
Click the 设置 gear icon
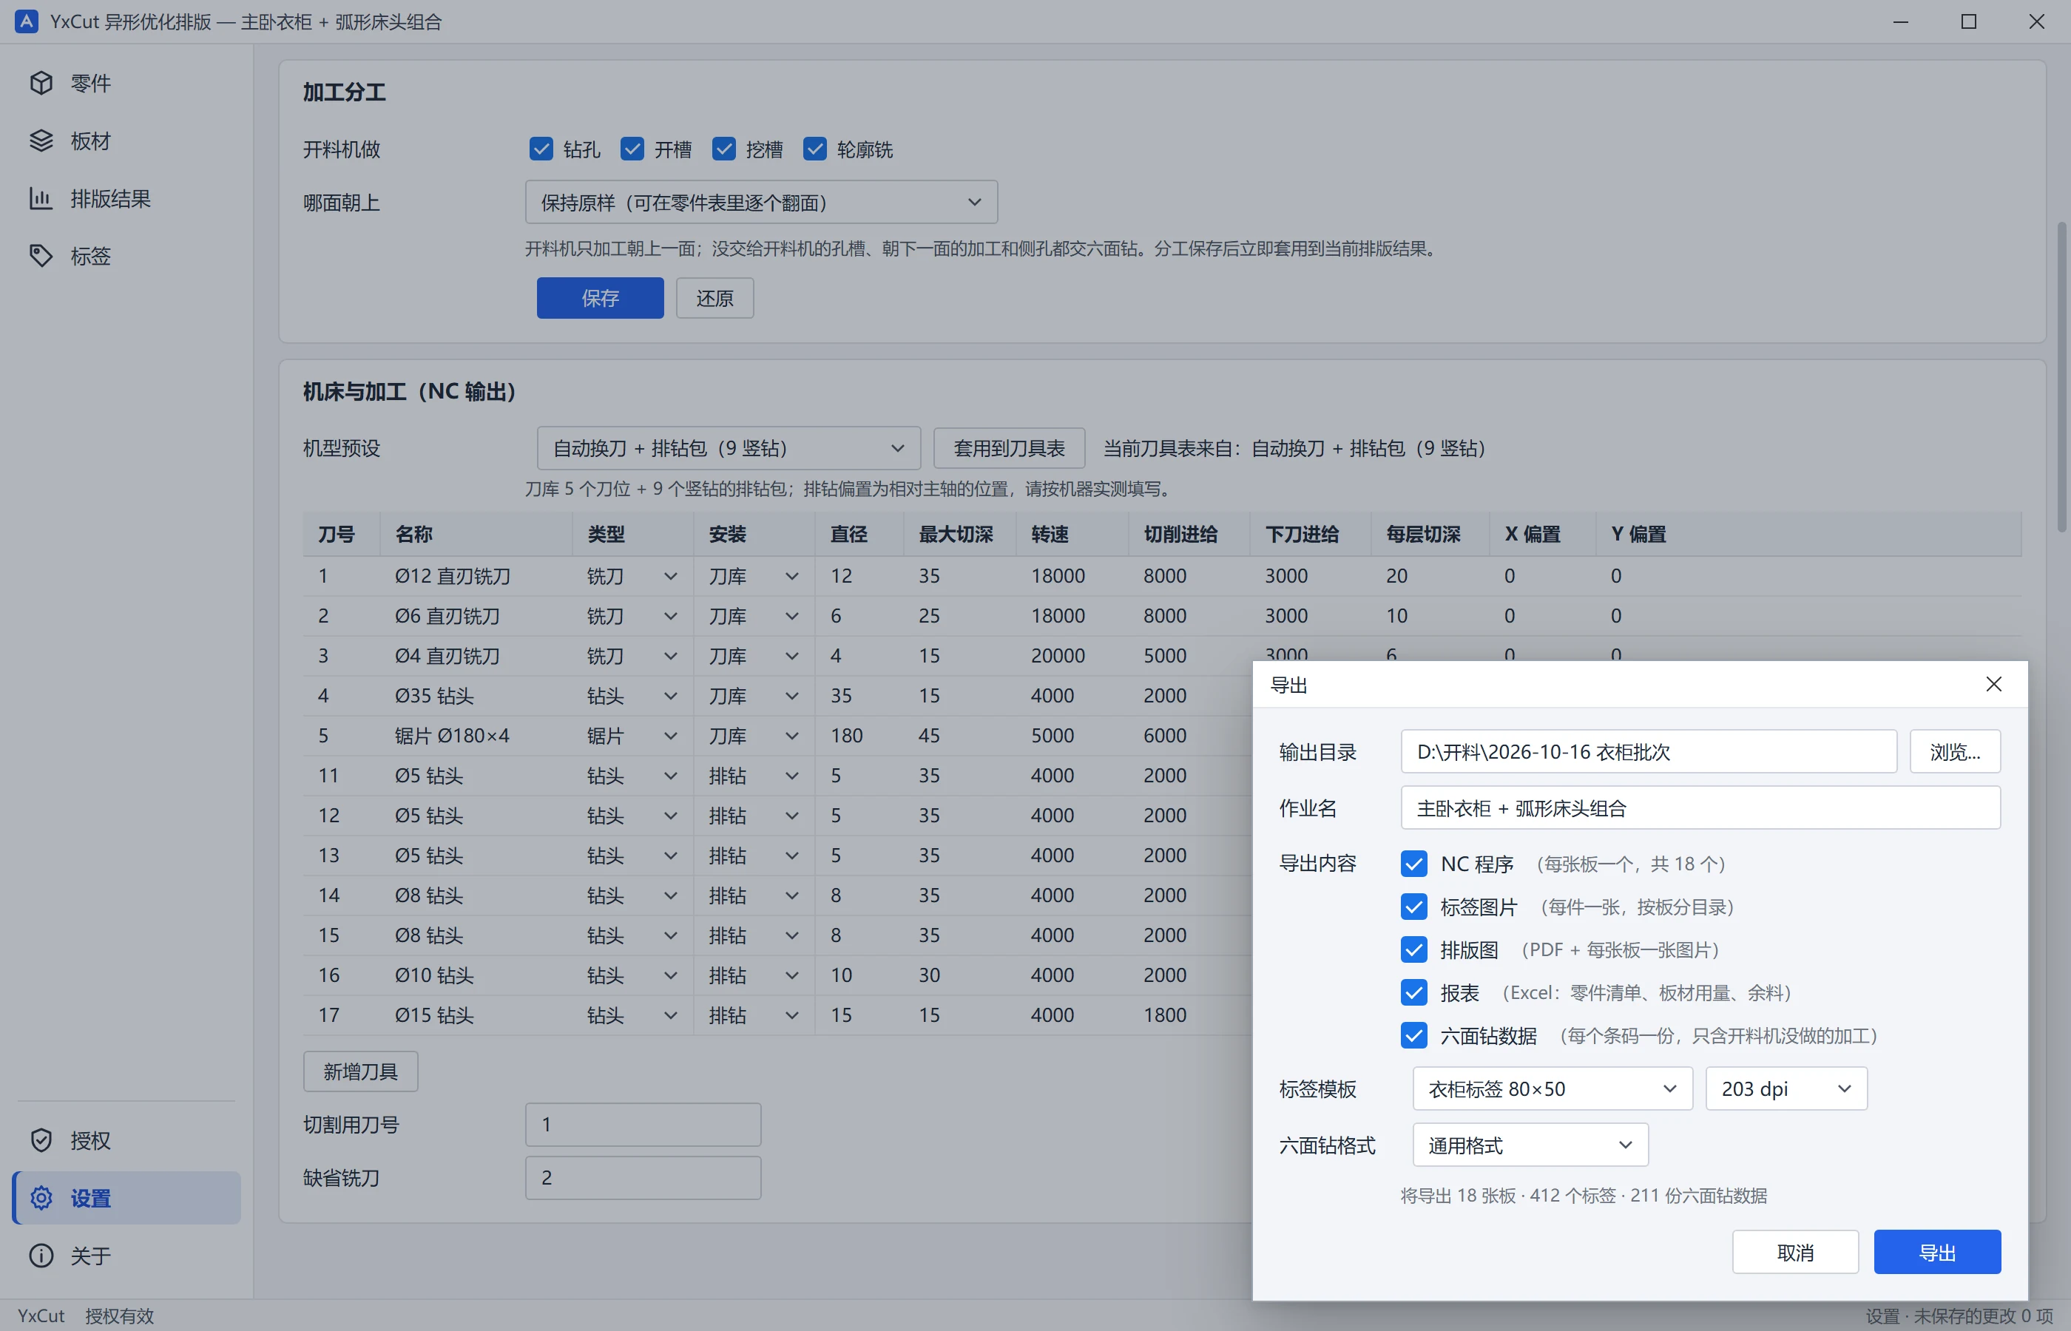click(x=41, y=1198)
